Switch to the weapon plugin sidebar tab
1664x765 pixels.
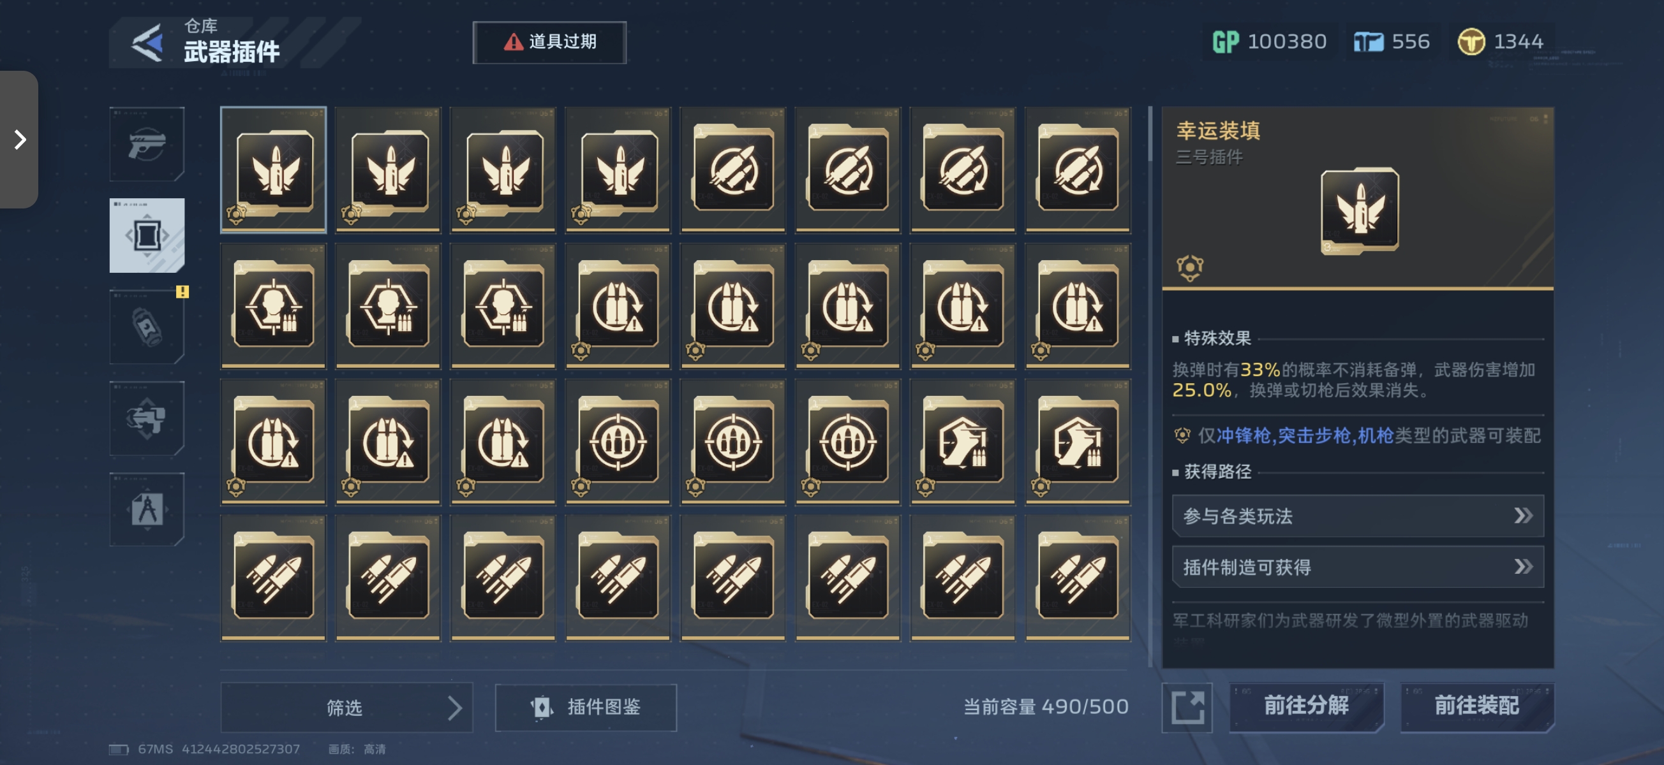point(147,235)
